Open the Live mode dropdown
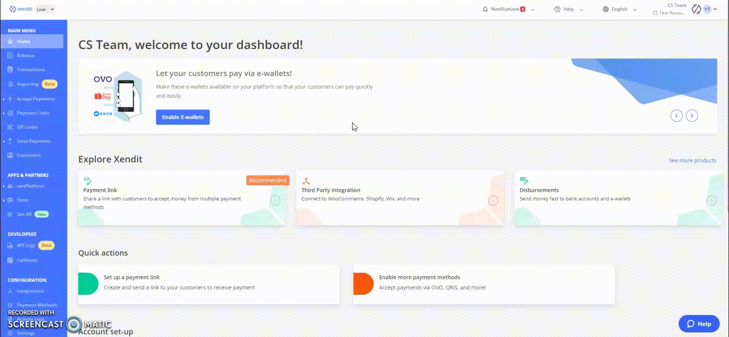This screenshot has width=729, height=337. 45,9
